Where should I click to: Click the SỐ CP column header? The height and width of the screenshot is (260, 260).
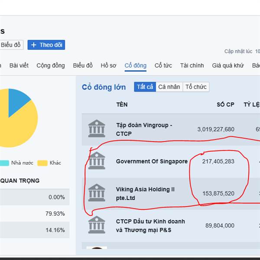225,104
